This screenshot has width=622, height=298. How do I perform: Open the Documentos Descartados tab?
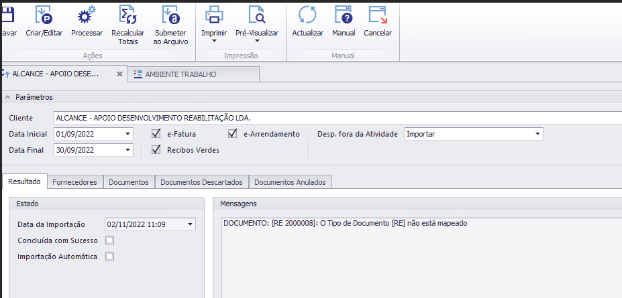point(201,182)
